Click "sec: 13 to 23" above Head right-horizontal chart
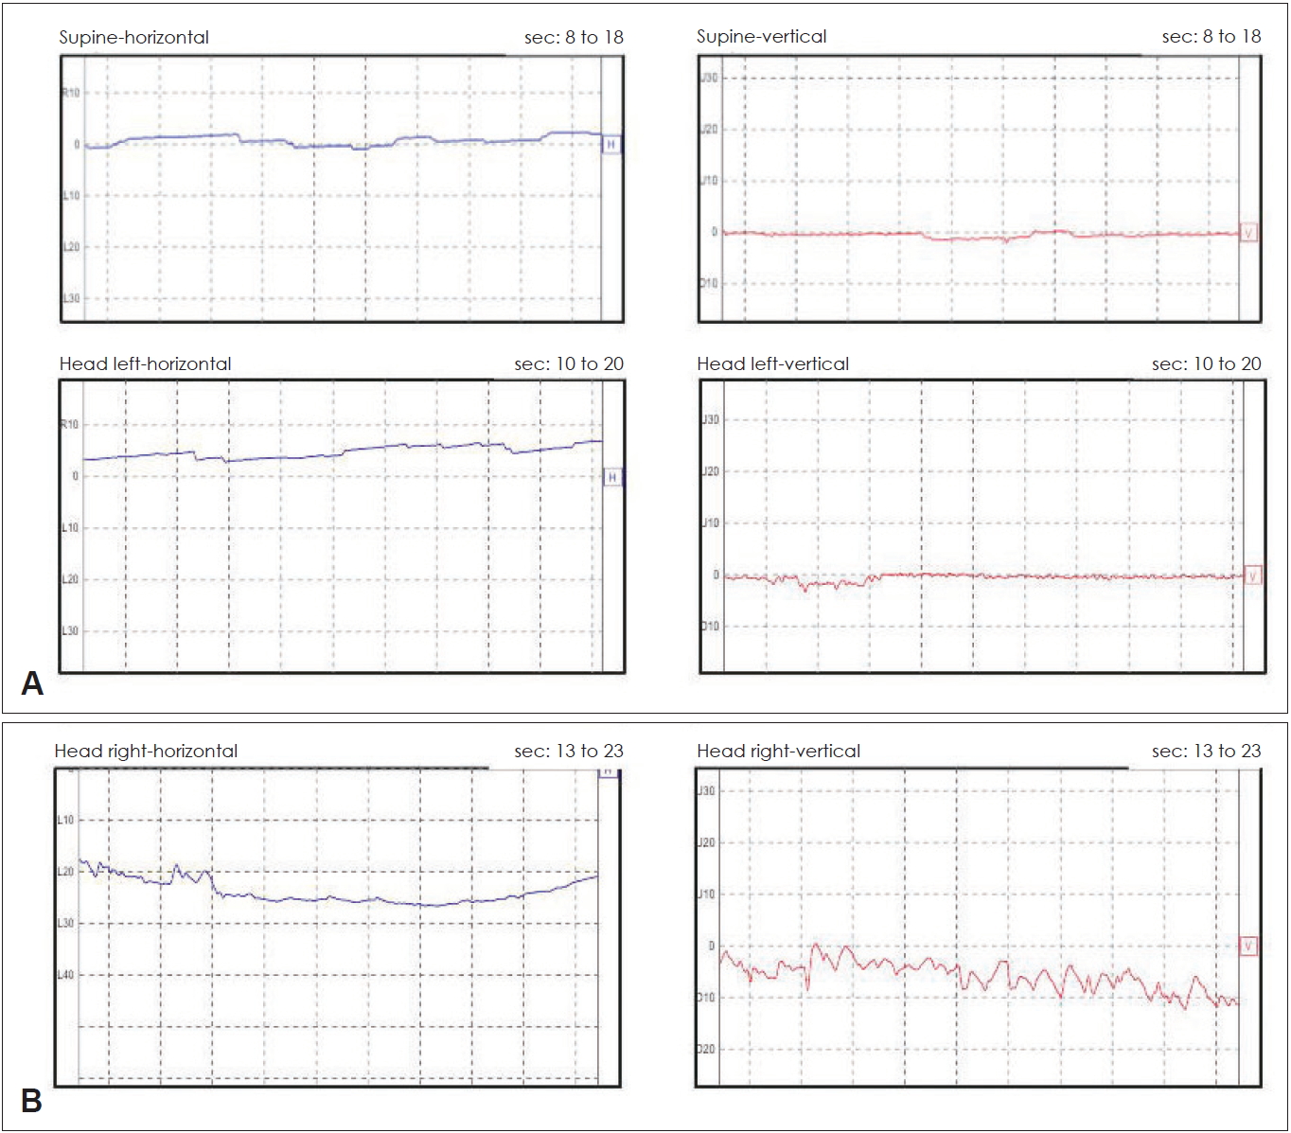This screenshot has width=1291, height=1133. click(x=569, y=751)
